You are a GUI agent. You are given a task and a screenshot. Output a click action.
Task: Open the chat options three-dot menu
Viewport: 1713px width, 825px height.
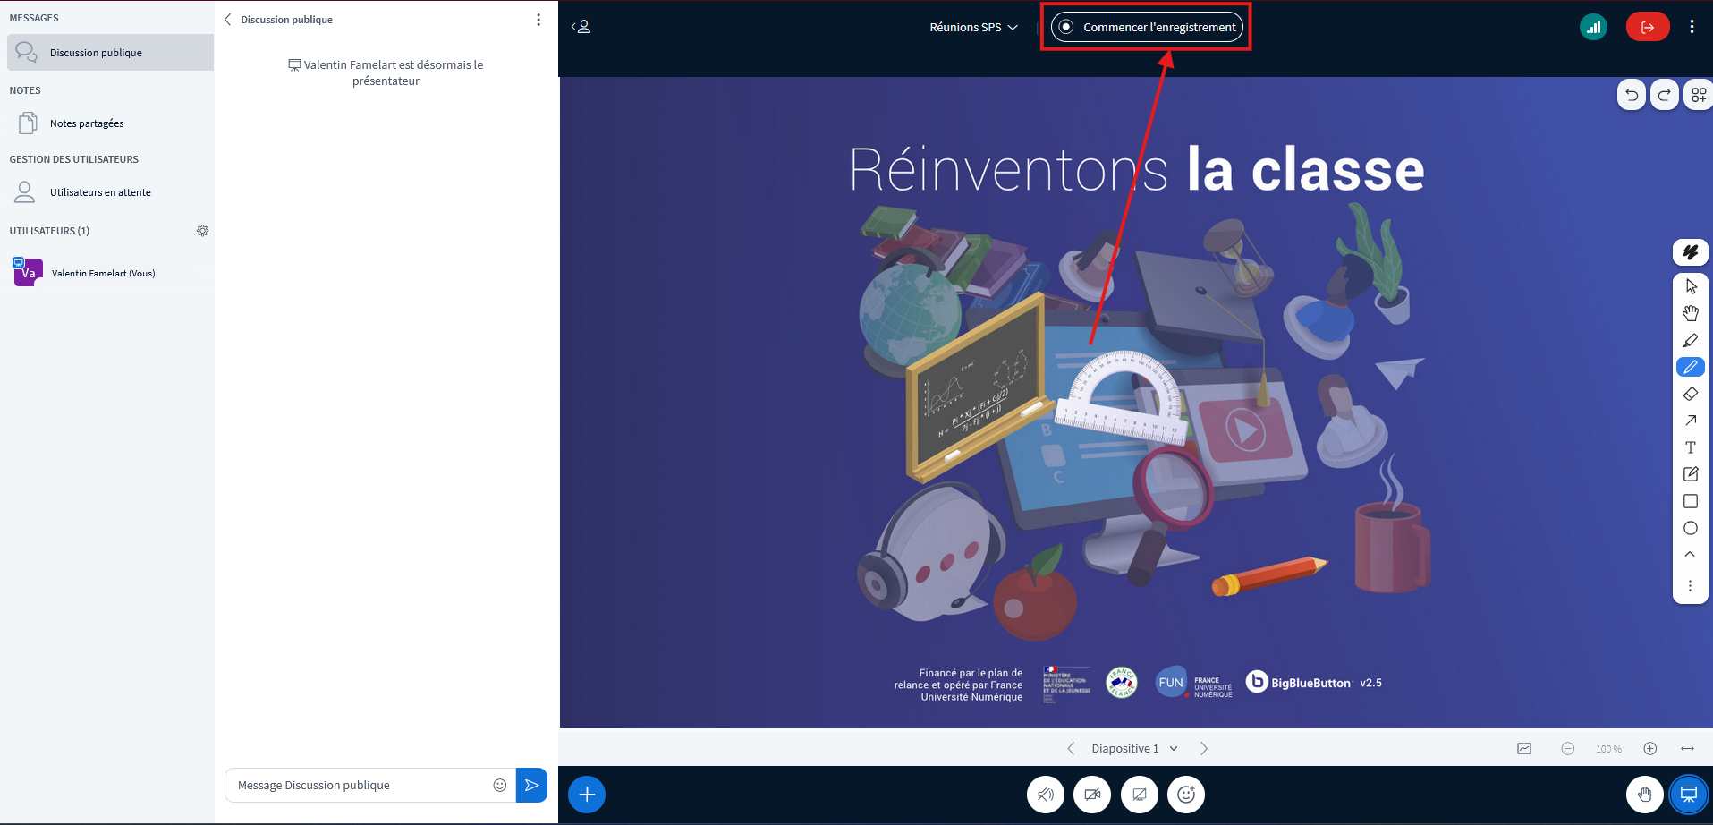coord(538,19)
